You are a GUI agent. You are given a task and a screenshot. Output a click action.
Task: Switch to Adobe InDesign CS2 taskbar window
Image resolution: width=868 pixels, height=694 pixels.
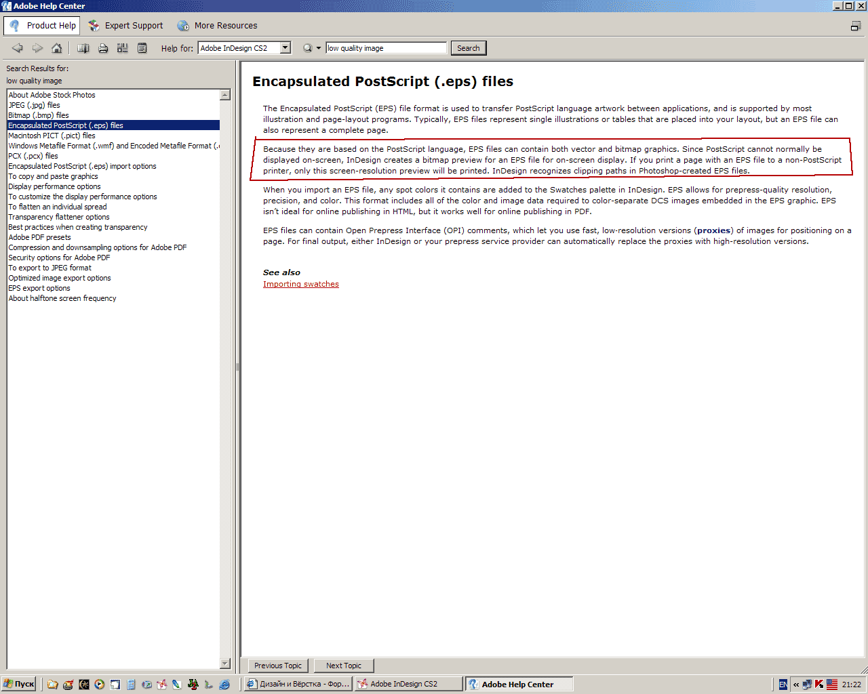[409, 685]
